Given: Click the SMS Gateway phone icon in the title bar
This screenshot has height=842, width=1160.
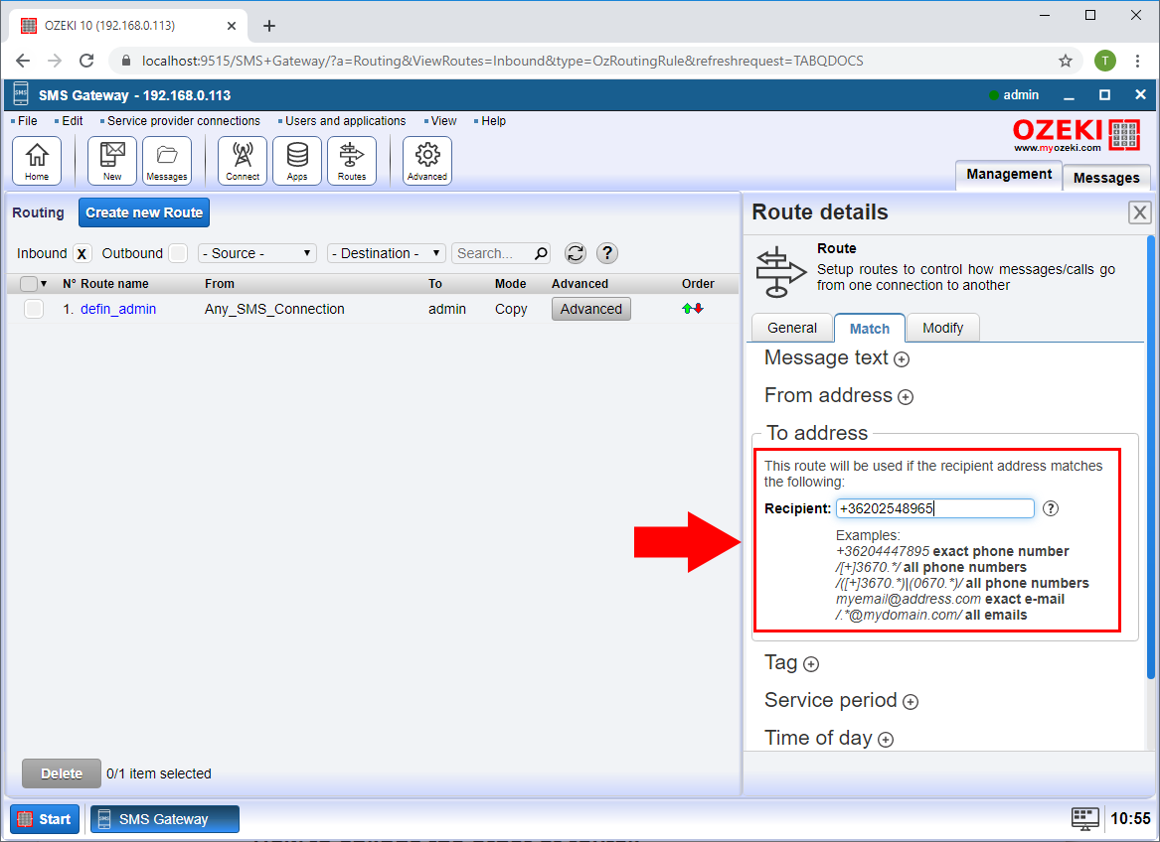Looking at the screenshot, I should 21,94.
